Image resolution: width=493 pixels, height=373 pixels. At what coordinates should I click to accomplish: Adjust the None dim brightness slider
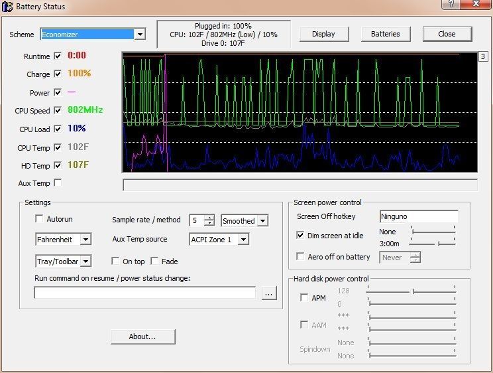(x=433, y=232)
